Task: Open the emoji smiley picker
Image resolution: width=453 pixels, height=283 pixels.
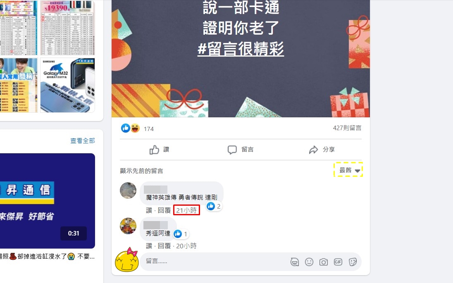Action: 309,262
